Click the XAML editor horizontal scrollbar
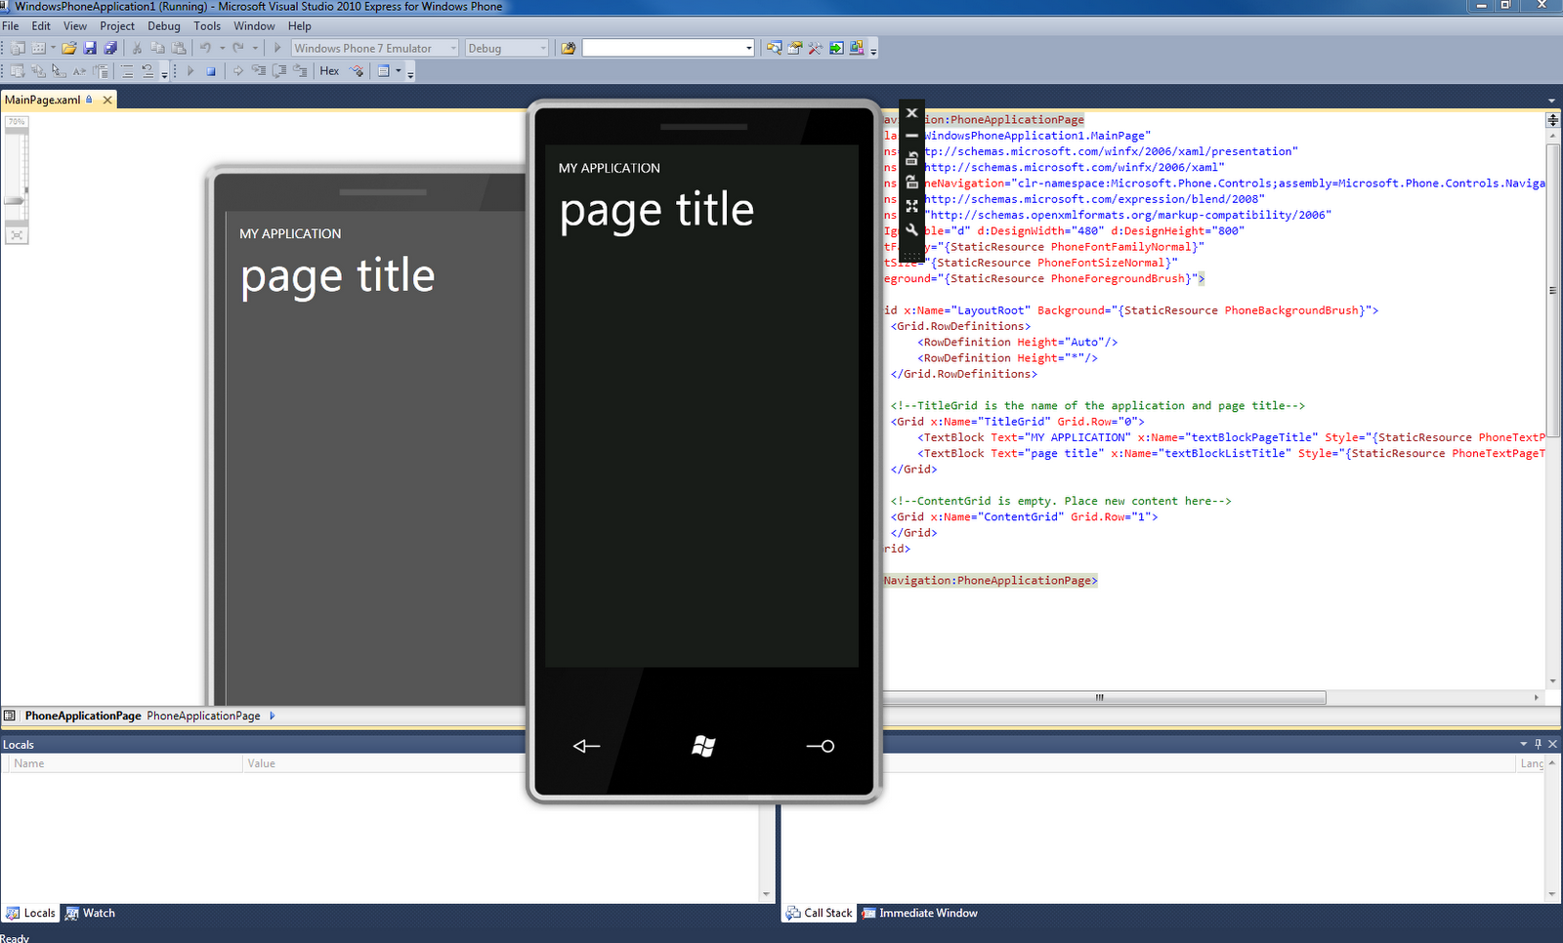The image size is (1563, 943). pyautogui.click(x=1104, y=697)
